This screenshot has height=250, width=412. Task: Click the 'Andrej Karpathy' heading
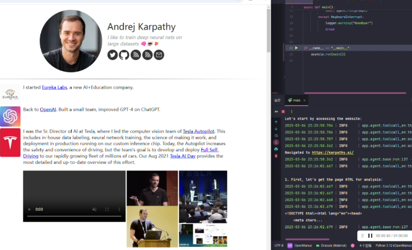pos(142,27)
